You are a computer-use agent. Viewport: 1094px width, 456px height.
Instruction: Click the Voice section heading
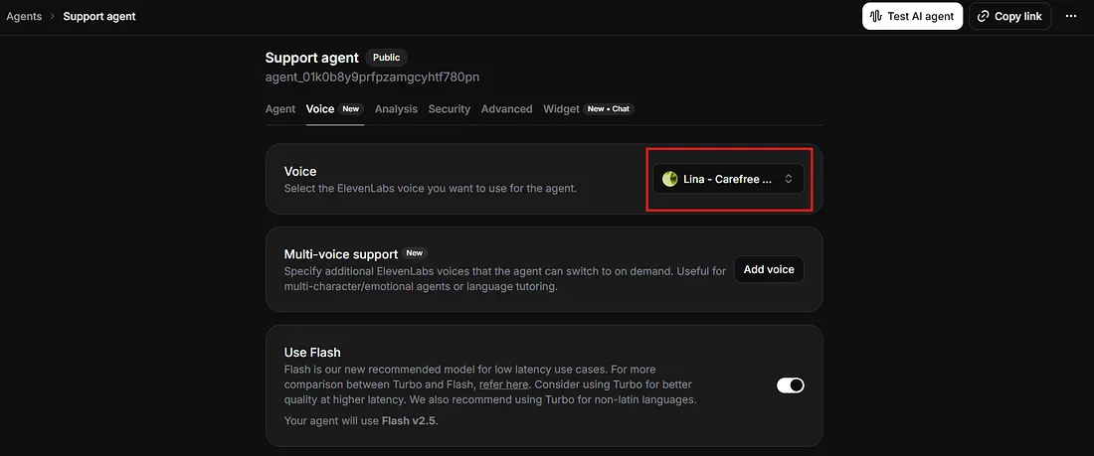click(x=300, y=171)
